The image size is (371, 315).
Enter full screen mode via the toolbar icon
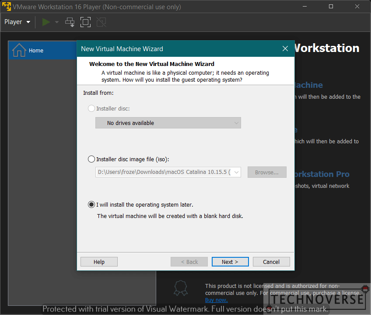[x=85, y=22]
